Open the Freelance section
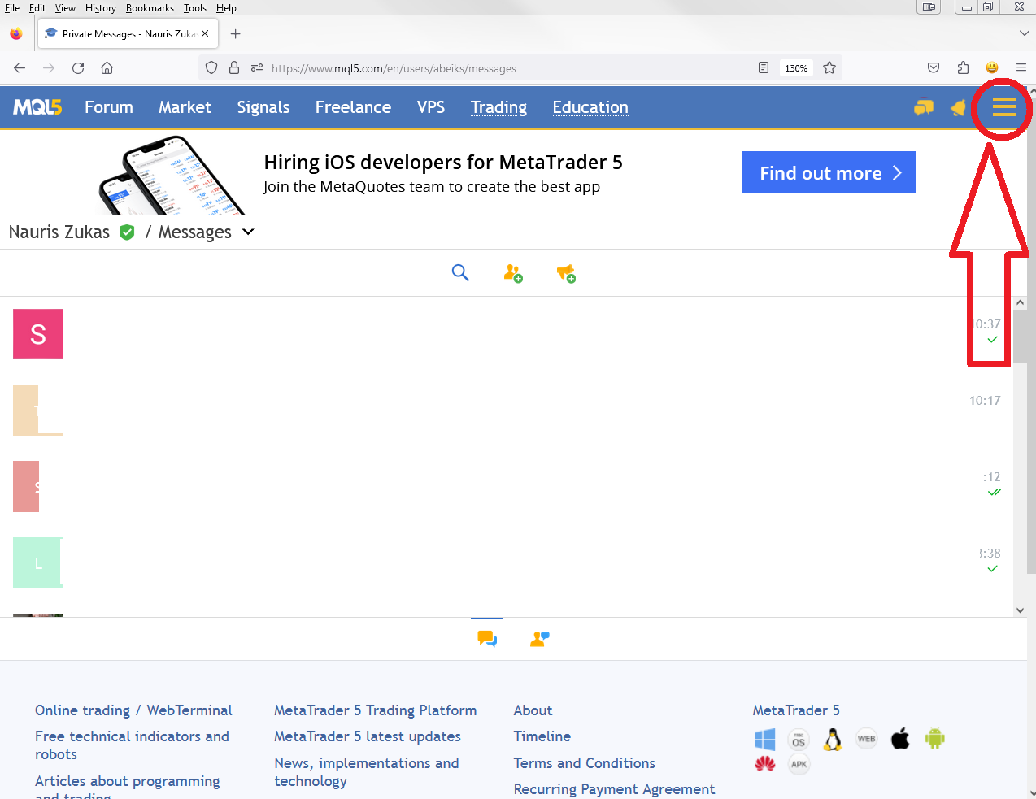 (353, 107)
